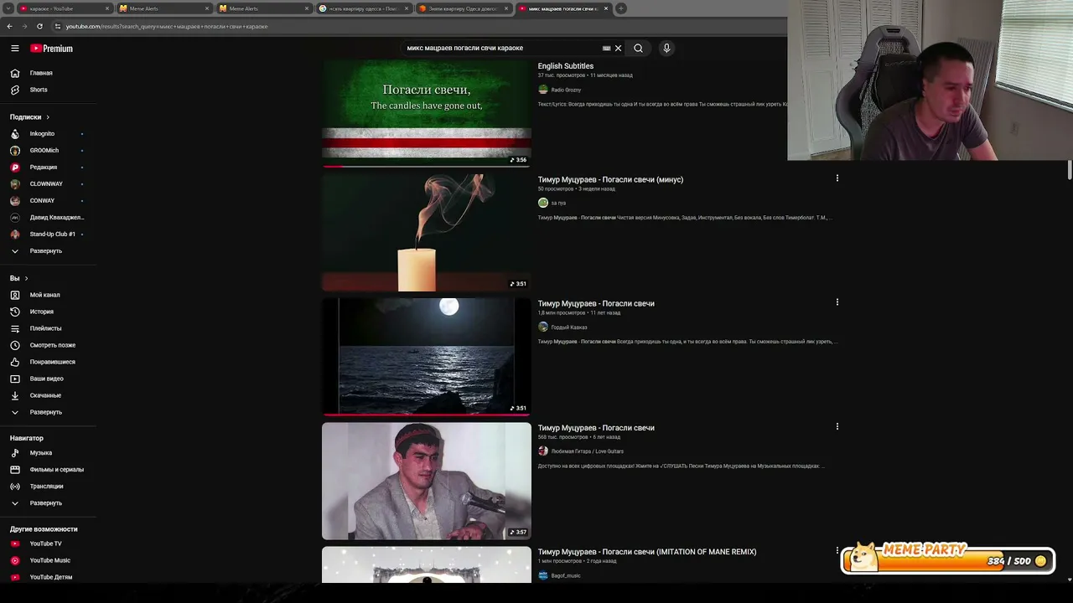
Task: Open Плейлисты in the sidebar
Action: tap(48, 328)
